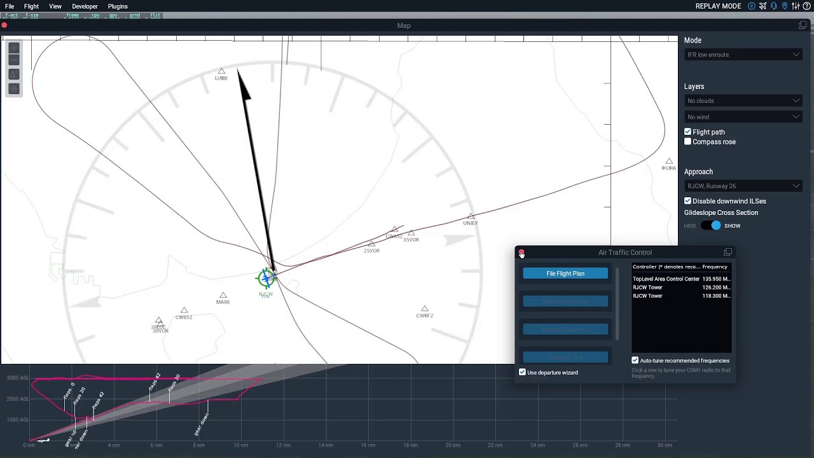This screenshot has width=814, height=458.
Task: Select the LUIBE waypoint triangle
Action: click(x=221, y=71)
